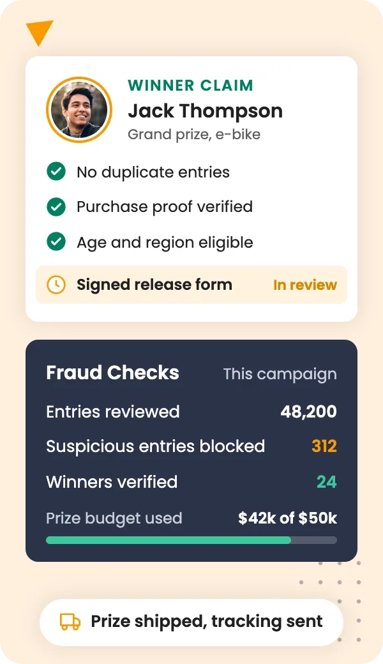383x664 pixels.
Task: Open Jack Thompson's profile photo
Action: (x=79, y=110)
